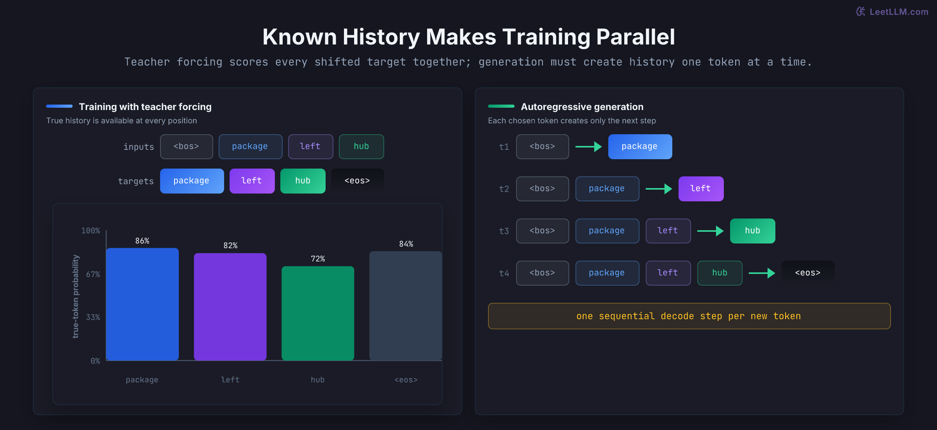The image size is (937, 430).
Task: Click the "one sequential decode step per new token" banner
Action: (689, 316)
